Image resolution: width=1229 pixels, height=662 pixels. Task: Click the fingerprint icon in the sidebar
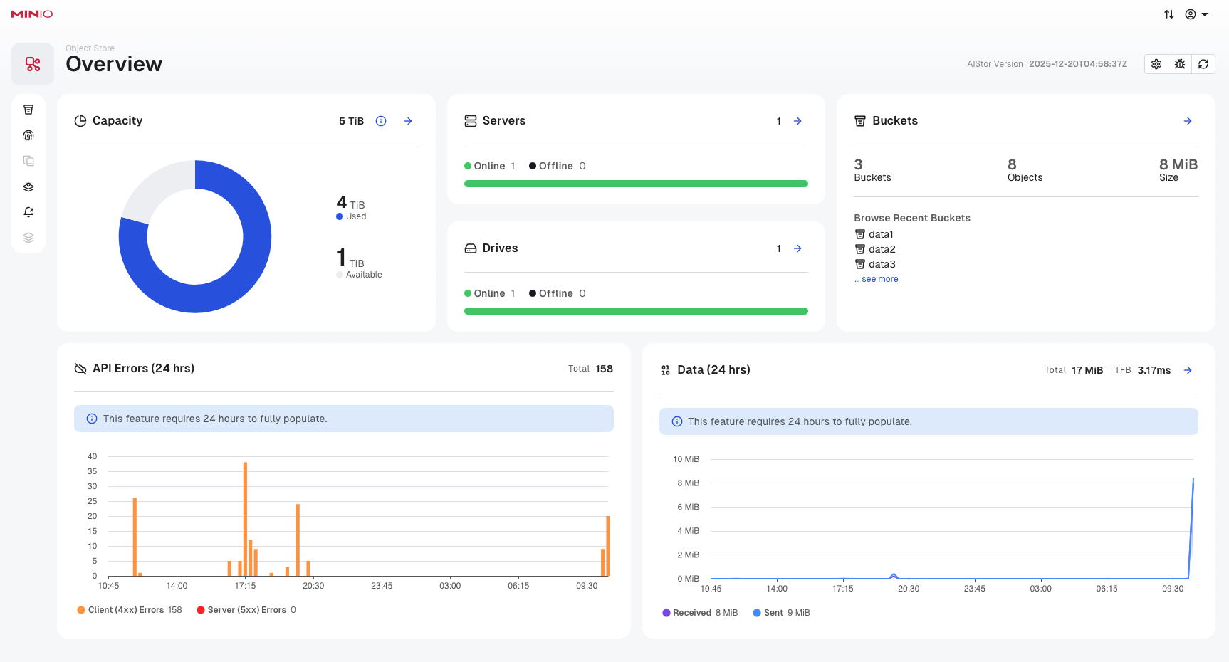point(28,135)
